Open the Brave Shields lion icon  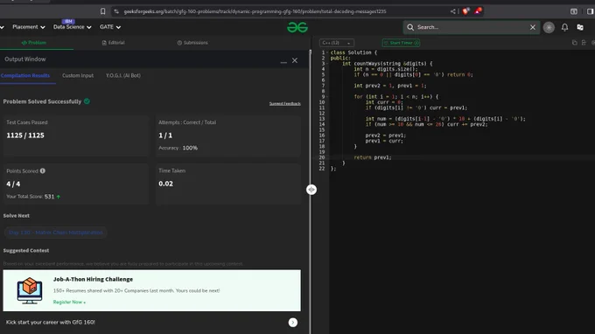(x=465, y=11)
